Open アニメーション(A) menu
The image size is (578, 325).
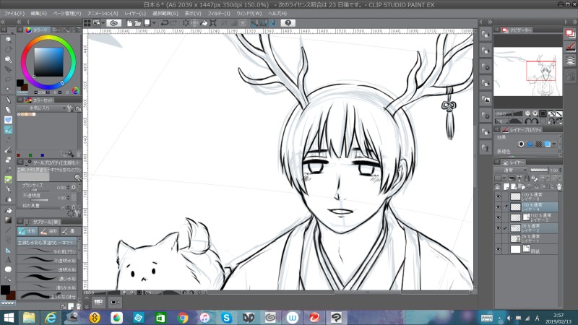pos(103,13)
